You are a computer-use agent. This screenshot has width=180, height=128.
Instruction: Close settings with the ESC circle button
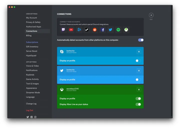pos(151,15)
